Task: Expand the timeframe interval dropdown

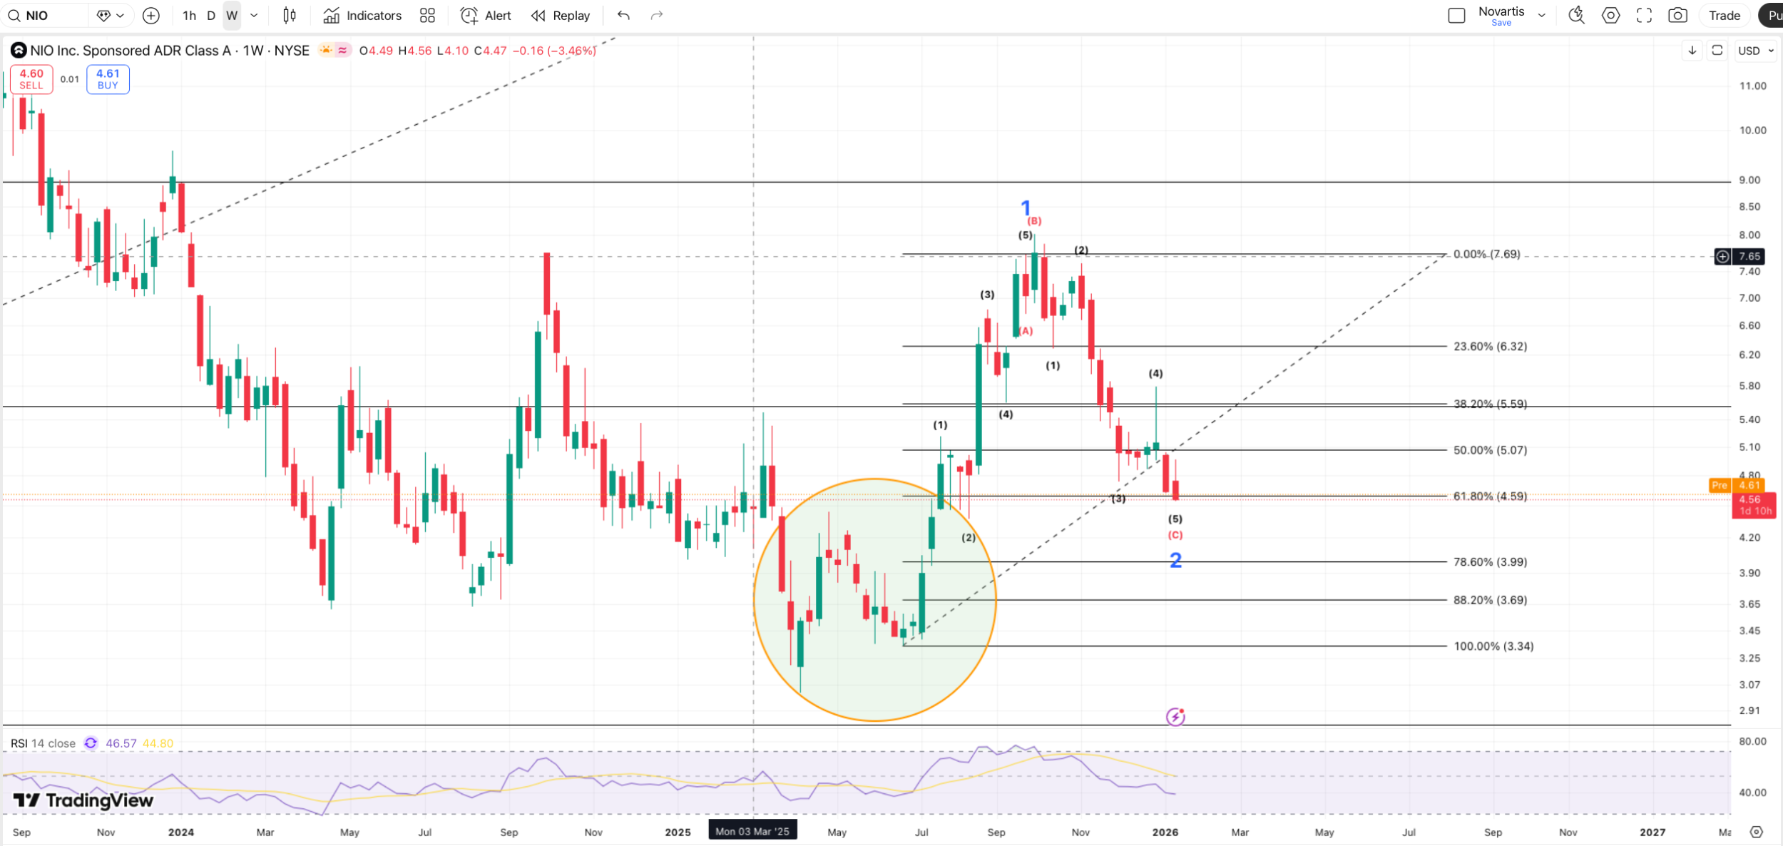Action: click(254, 16)
